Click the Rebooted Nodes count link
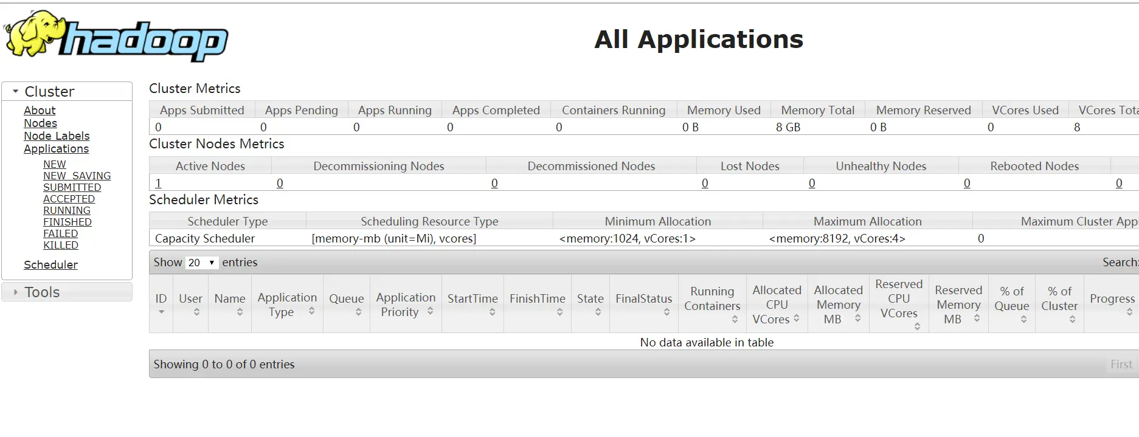1139x437 pixels. 967,183
